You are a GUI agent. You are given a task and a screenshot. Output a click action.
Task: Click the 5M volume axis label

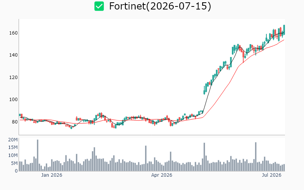[14, 163]
